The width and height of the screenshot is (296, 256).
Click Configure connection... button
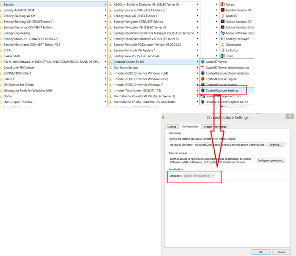(271, 161)
